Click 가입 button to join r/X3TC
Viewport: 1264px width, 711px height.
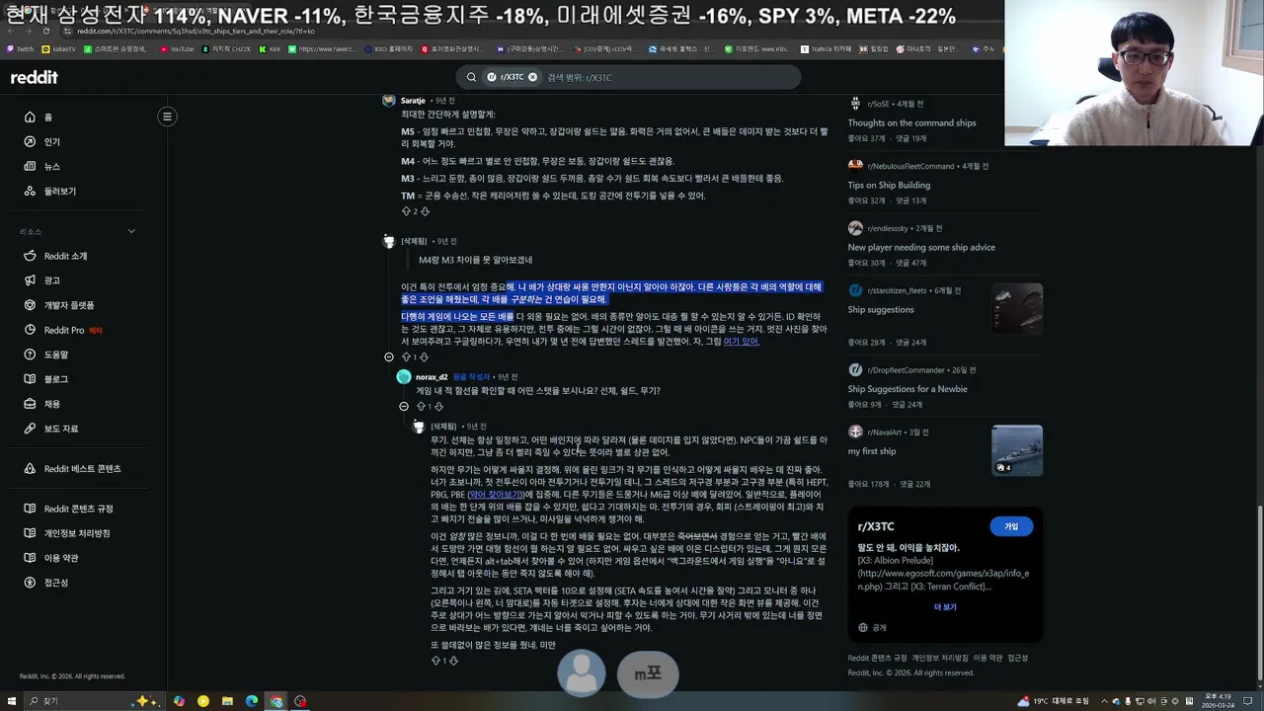(x=1011, y=526)
